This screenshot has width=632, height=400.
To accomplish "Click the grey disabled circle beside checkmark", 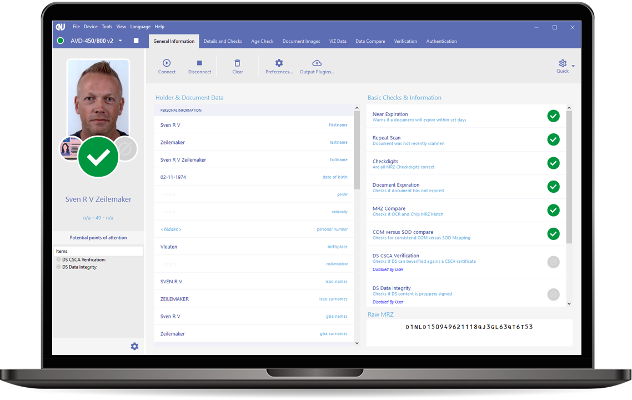I will click(127, 149).
